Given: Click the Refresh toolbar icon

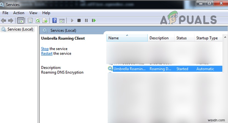Looking at the screenshot, I should 38,20.
